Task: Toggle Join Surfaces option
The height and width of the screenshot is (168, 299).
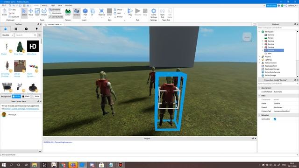Action: [56, 17]
